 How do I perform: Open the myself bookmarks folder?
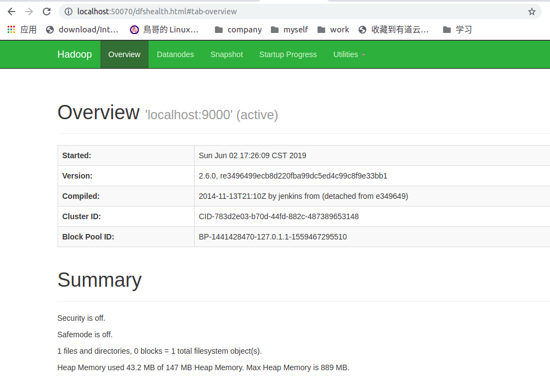[290, 30]
